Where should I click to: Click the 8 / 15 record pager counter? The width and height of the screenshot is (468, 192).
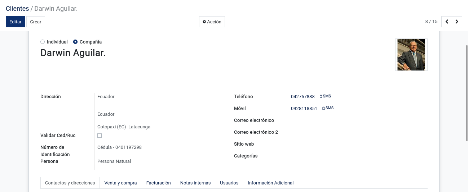point(431,22)
